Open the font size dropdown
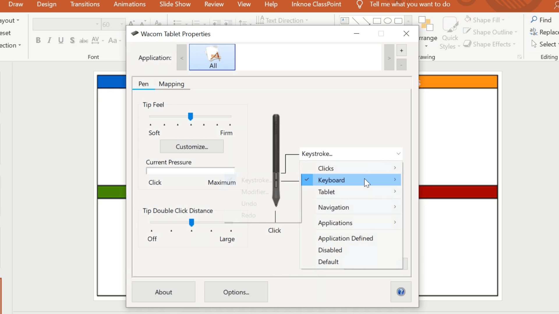 pos(122,24)
